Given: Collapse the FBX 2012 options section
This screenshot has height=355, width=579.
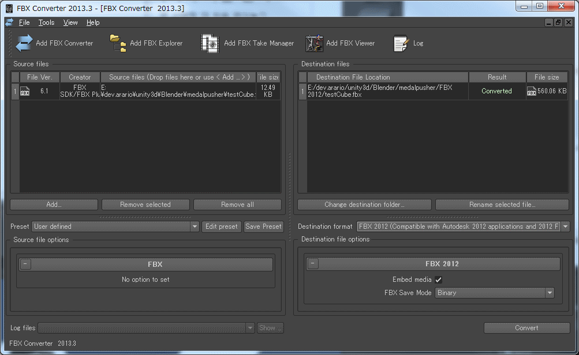Looking at the screenshot, I should coord(313,263).
